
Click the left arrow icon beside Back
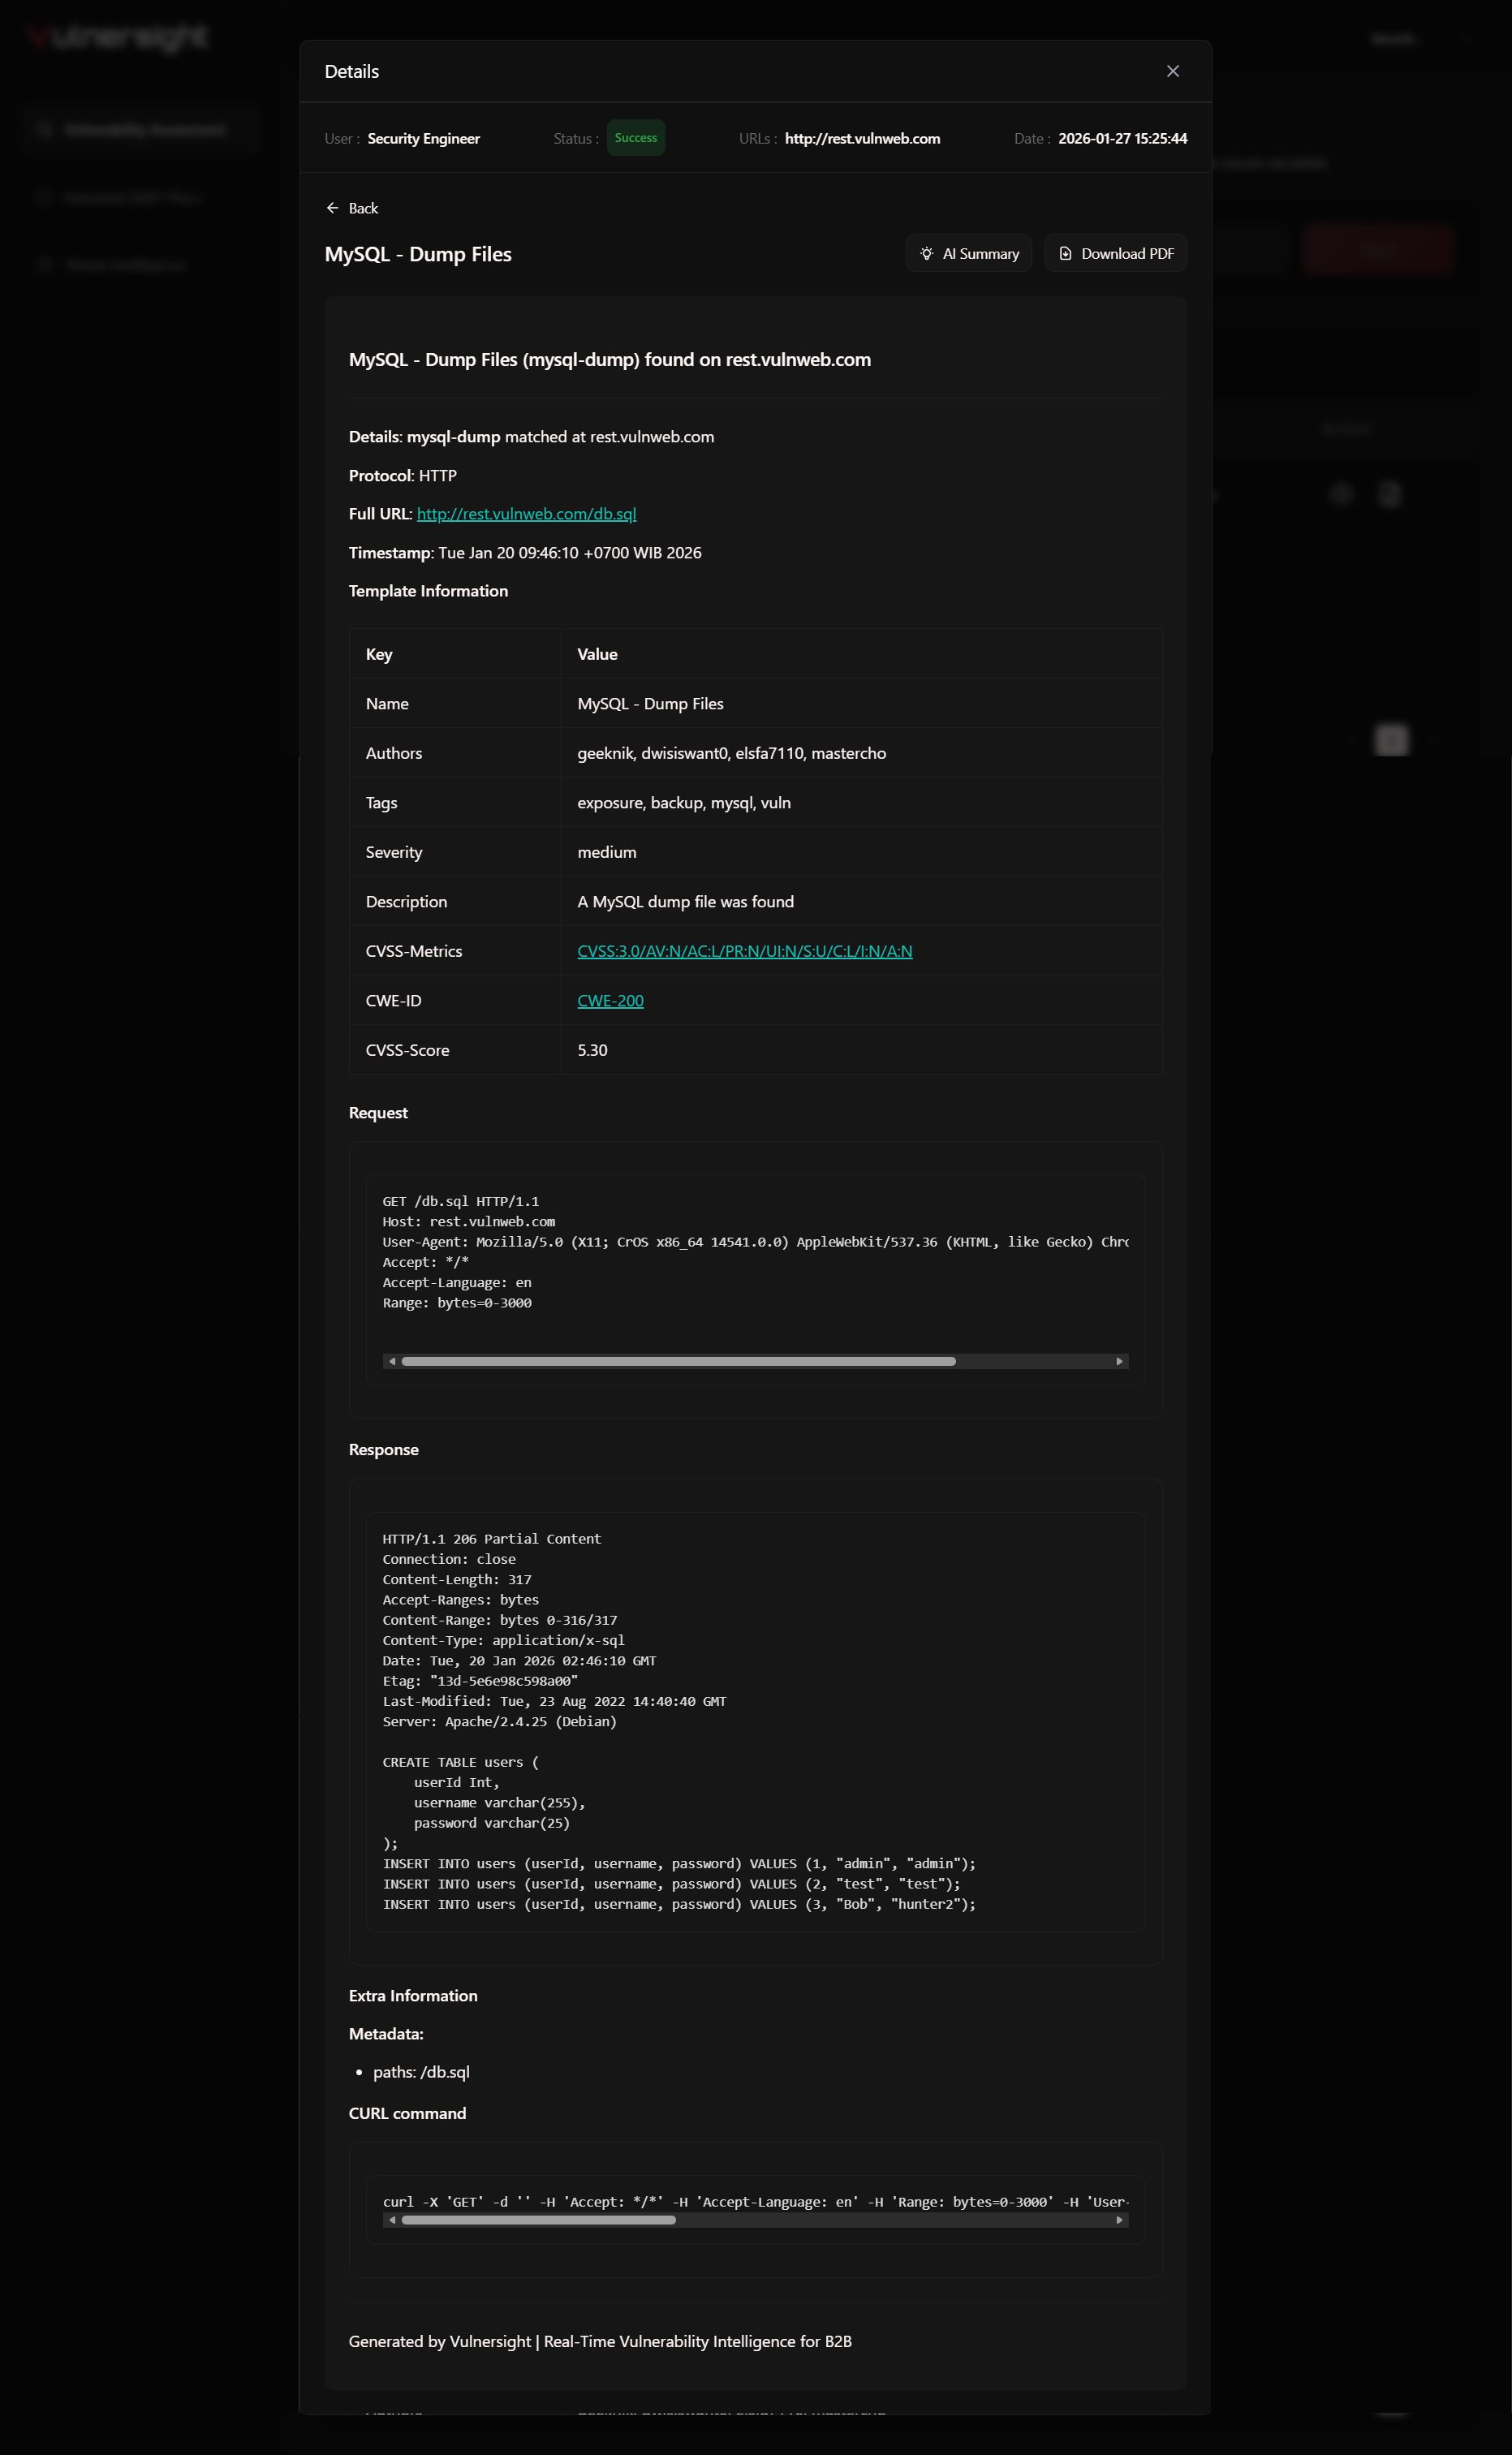332,208
